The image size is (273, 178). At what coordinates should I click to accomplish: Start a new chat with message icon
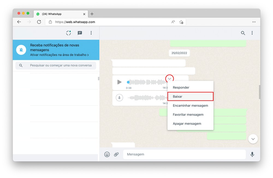tap(80, 33)
